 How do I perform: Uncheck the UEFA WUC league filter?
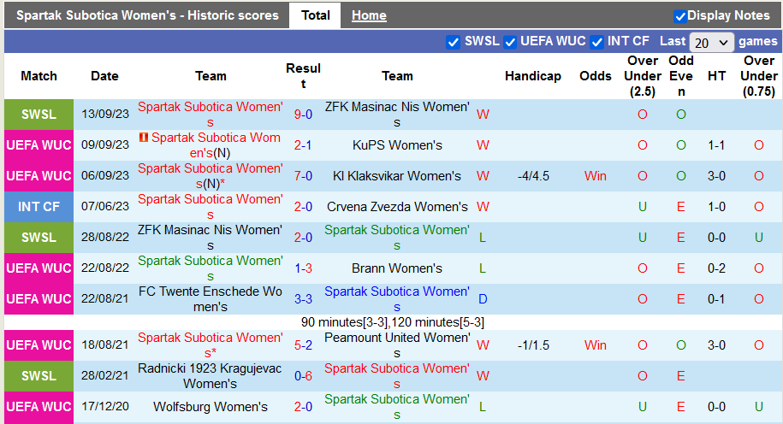click(x=510, y=42)
